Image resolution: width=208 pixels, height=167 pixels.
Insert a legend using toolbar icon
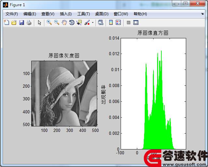tap(118, 22)
